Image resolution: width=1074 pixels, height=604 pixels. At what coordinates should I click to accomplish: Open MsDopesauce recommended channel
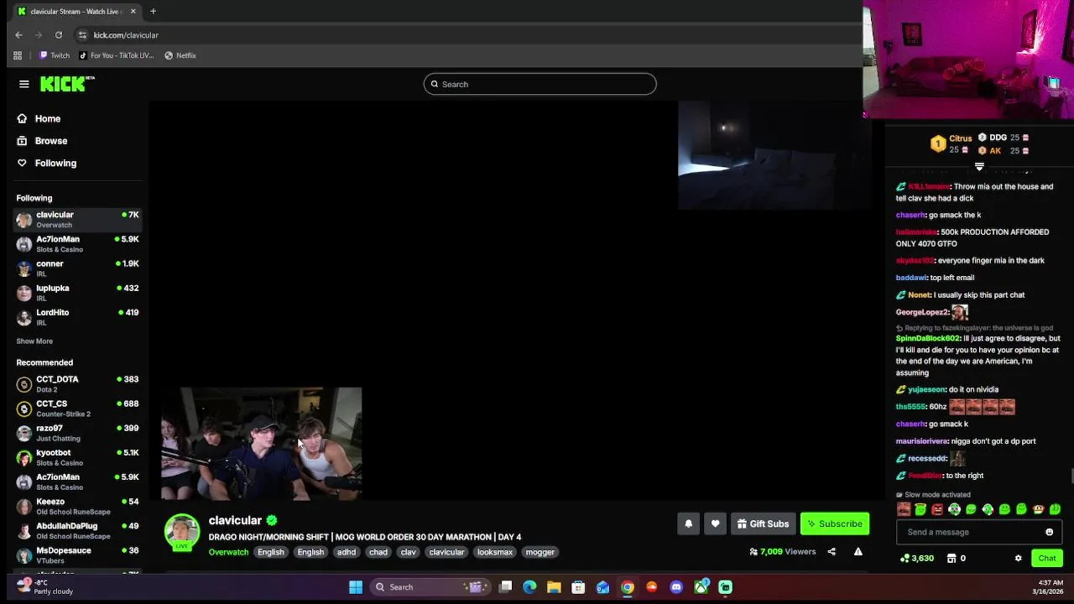pos(77,555)
